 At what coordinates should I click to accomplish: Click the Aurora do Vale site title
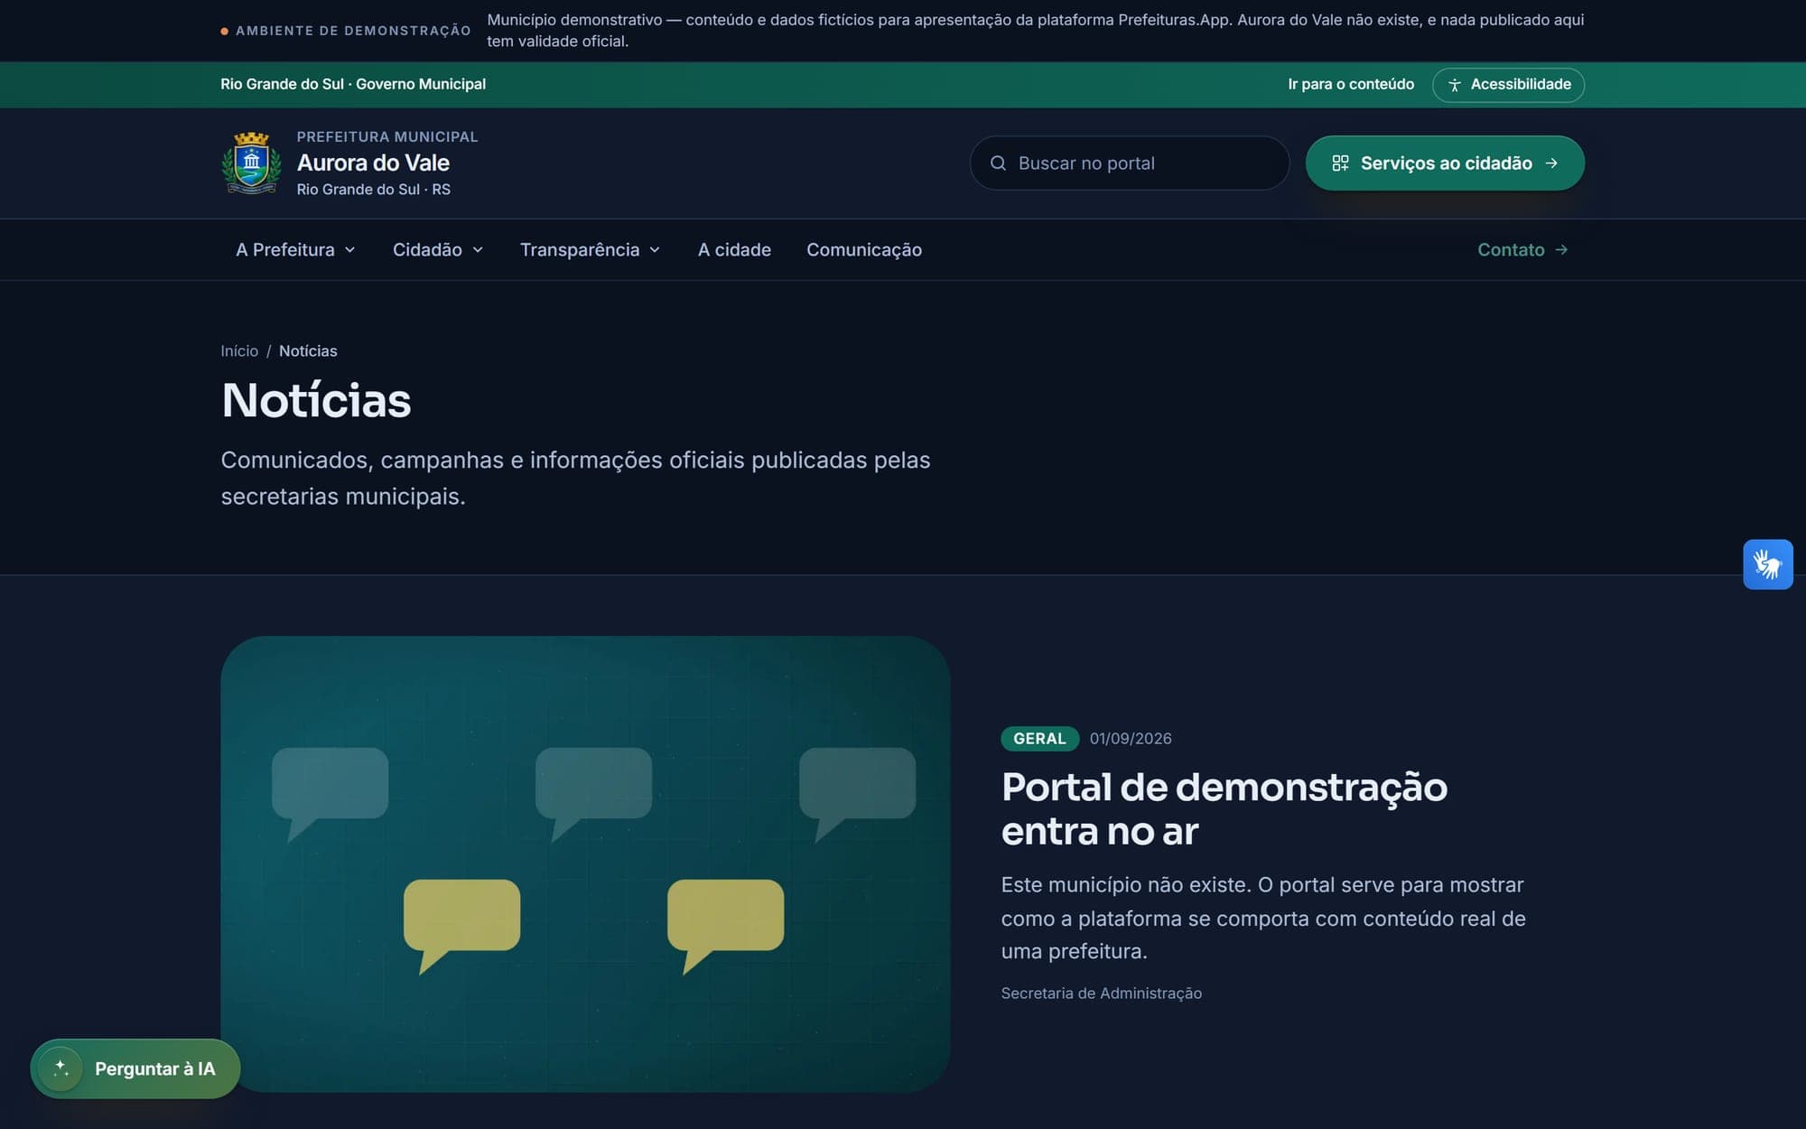coord(373,163)
